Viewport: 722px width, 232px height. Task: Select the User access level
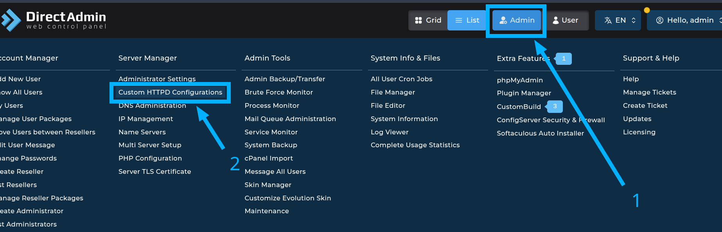[565, 20]
